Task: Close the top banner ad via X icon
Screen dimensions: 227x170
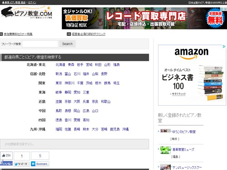Action: point(225,9)
